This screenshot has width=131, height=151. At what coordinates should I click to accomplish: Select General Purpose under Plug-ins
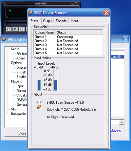coord(22,105)
